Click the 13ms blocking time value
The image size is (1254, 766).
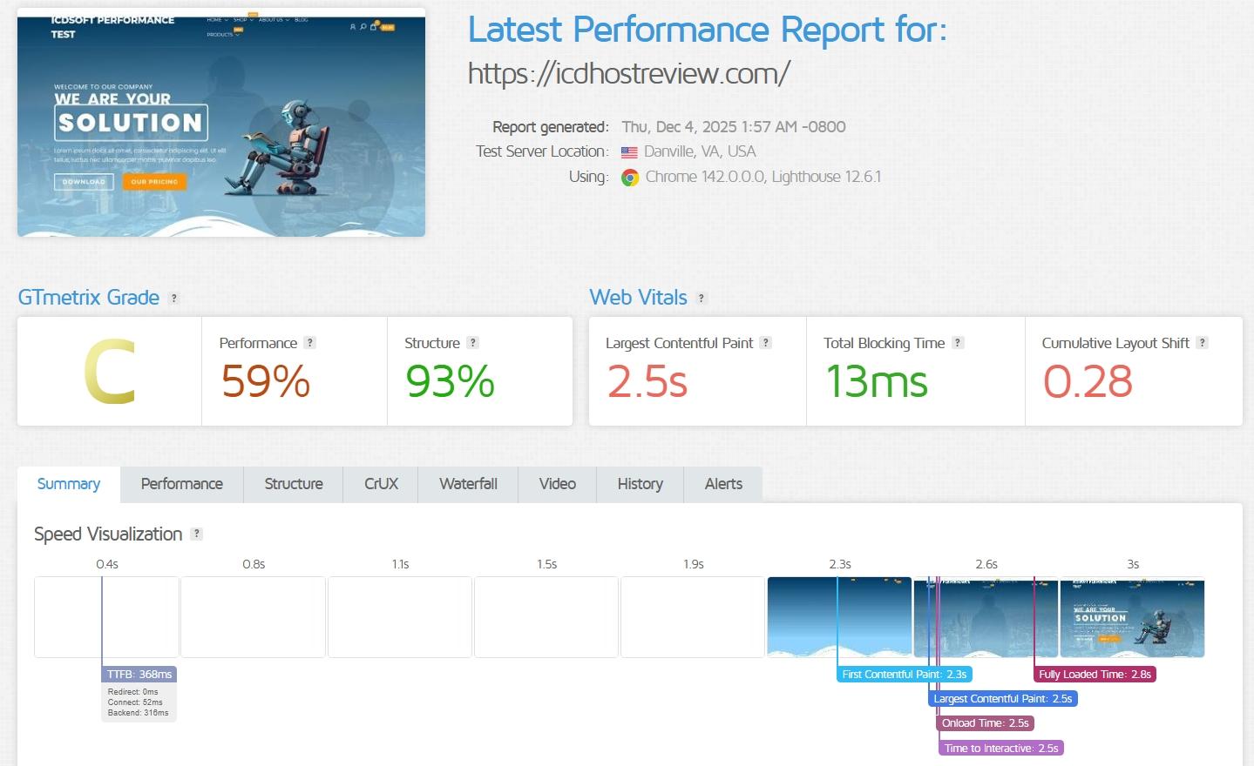[877, 381]
